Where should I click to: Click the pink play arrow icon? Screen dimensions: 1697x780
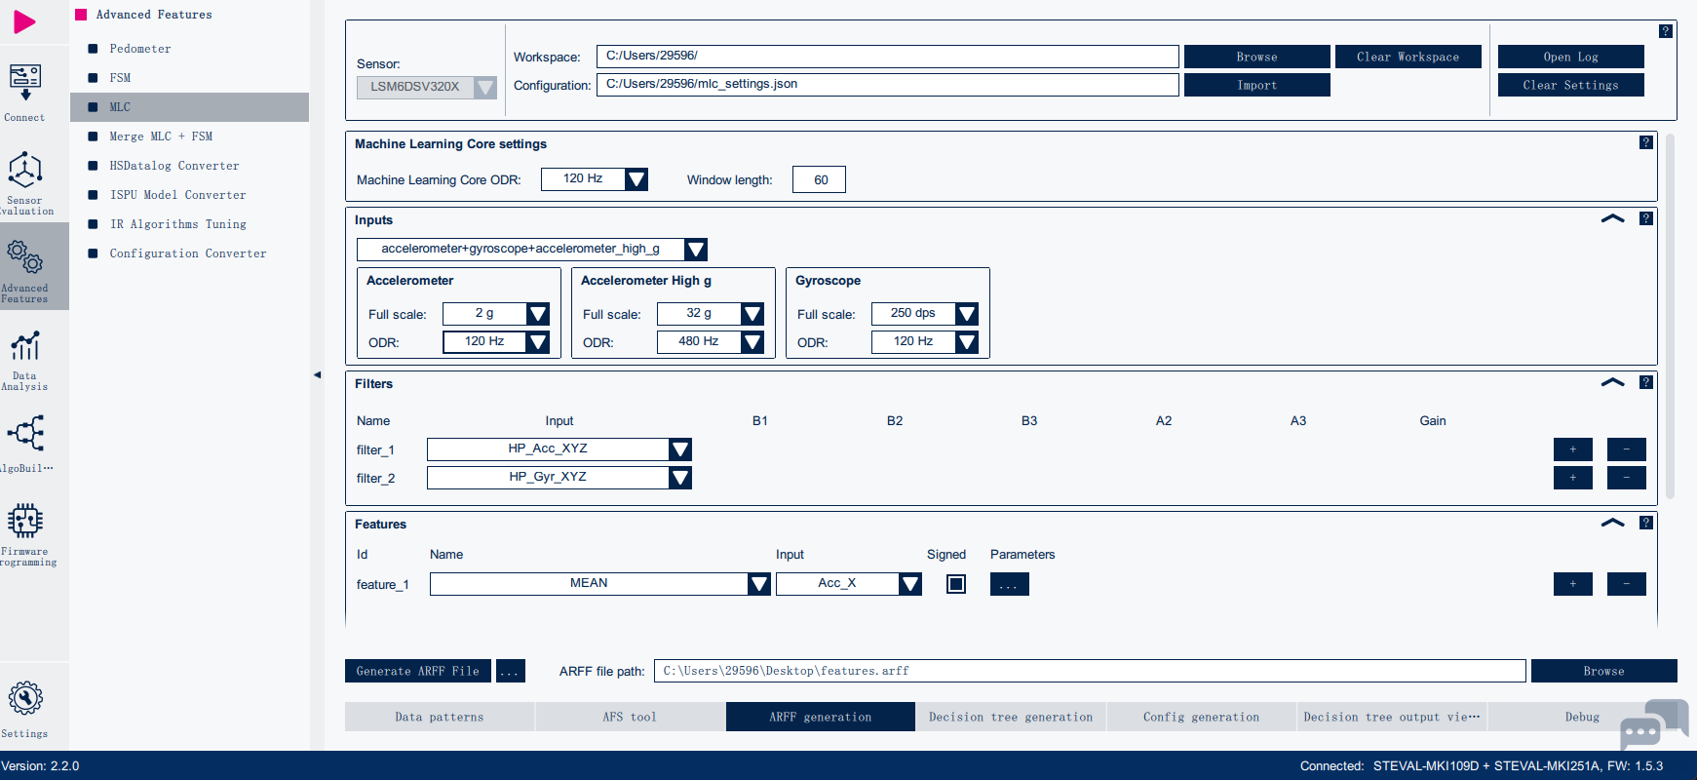pyautogui.click(x=24, y=22)
